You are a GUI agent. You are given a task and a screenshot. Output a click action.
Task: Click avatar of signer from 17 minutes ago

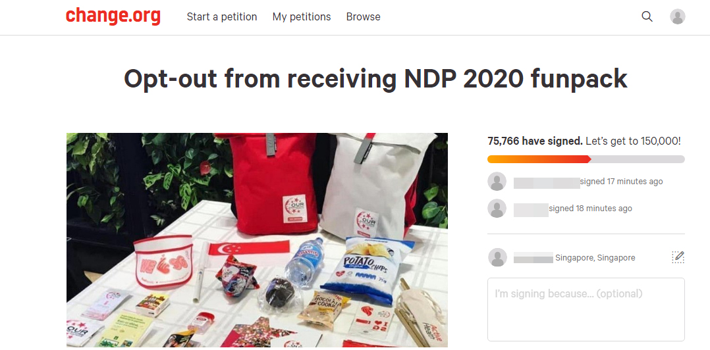(x=497, y=182)
